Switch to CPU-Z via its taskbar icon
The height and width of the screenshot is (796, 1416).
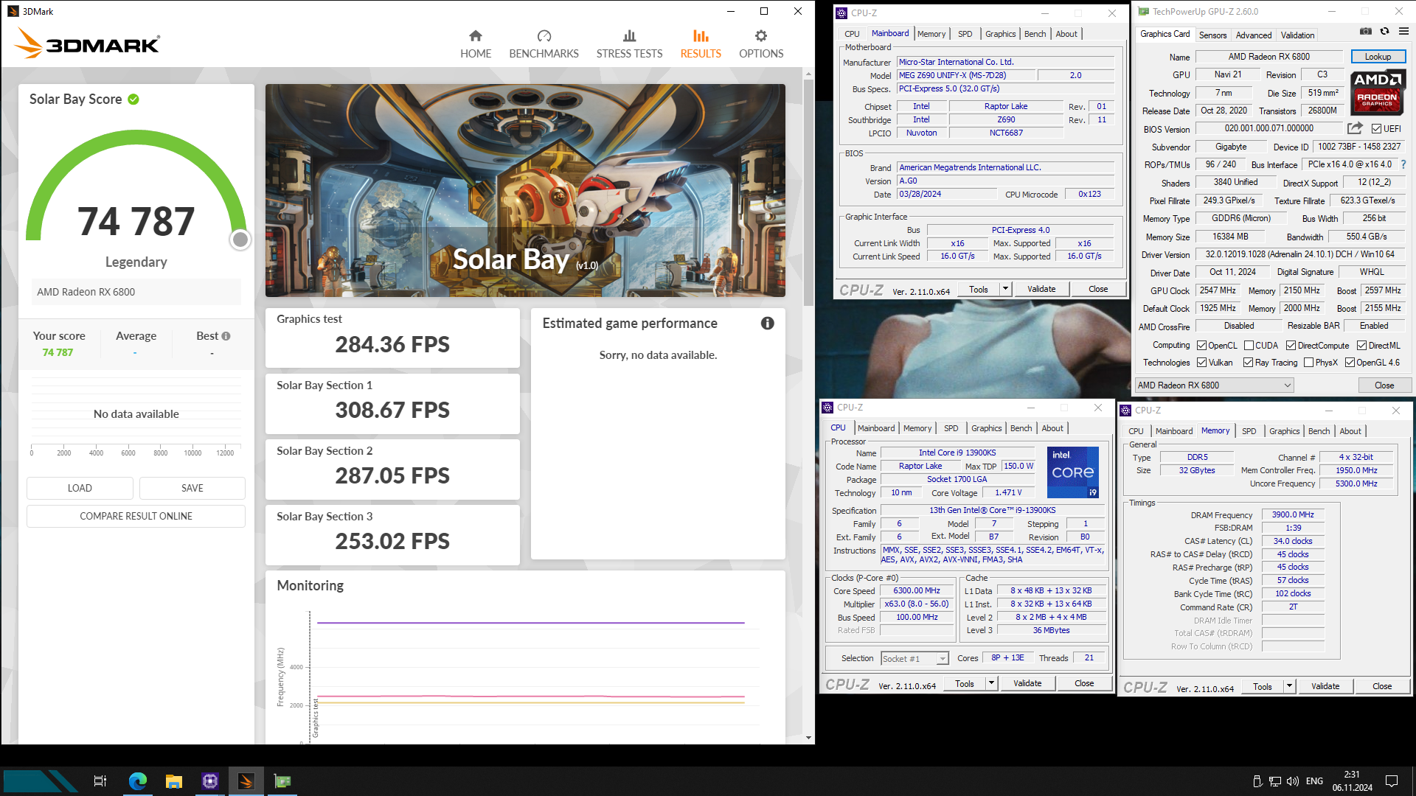pyautogui.click(x=210, y=781)
